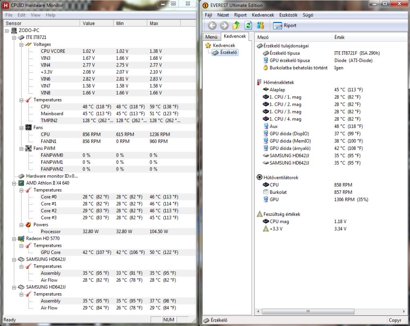Open the File menu in Hardware Monitor
The image size is (410, 326).
(9, 15)
